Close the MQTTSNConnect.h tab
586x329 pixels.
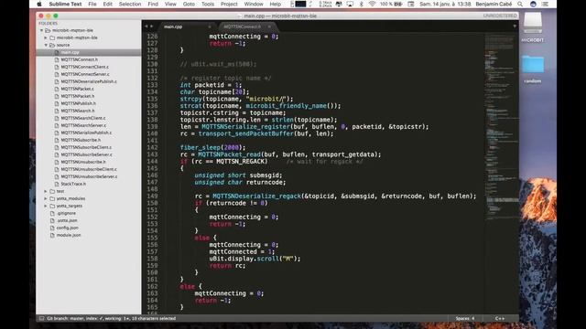point(269,27)
